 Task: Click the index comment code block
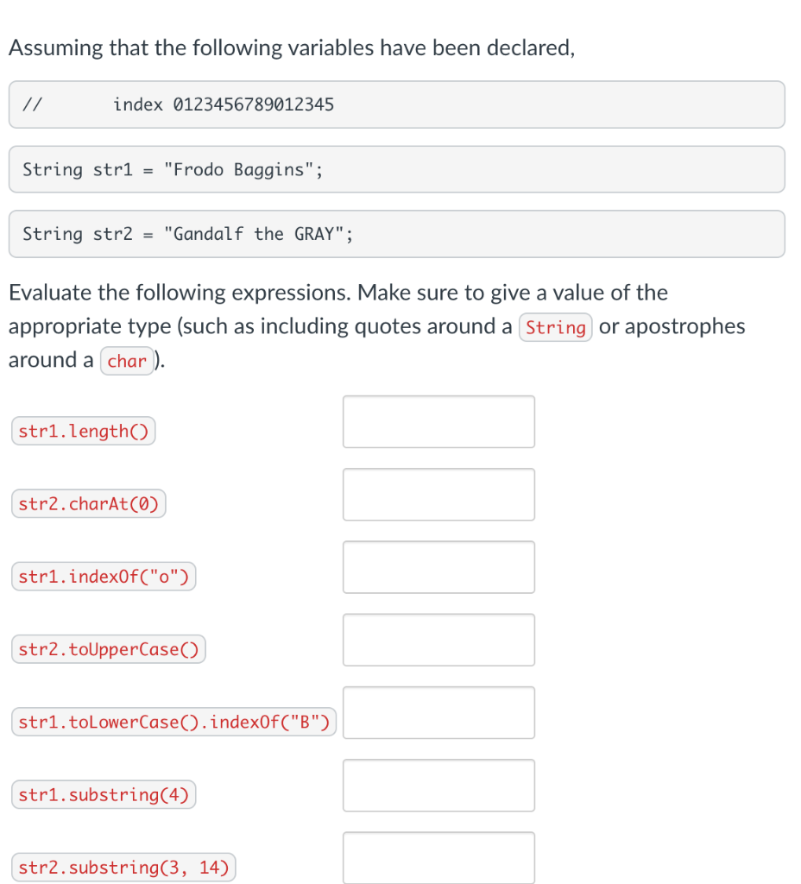(397, 104)
